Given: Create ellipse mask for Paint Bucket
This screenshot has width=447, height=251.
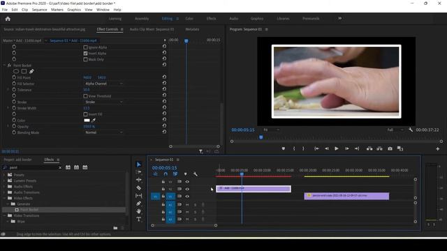Looking at the screenshot, I should point(16,71).
